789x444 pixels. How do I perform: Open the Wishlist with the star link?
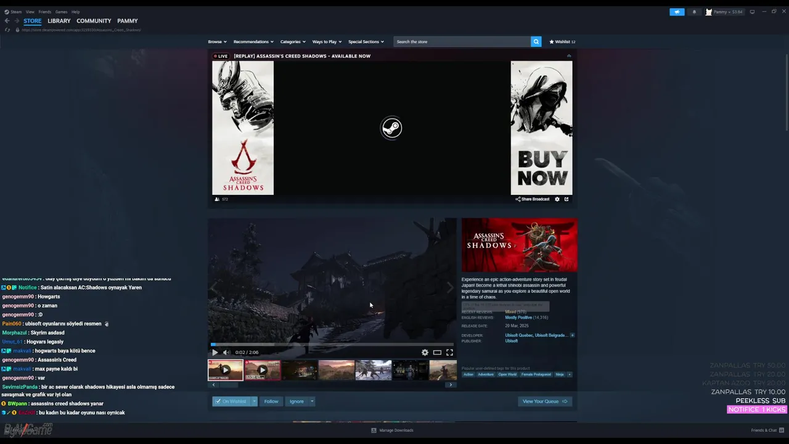pos(562,42)
